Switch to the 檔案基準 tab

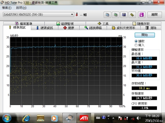pyautogui.click(x=24, y=24)
